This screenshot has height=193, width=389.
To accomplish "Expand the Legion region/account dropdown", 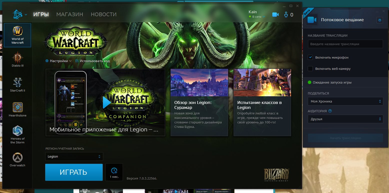I will tap(74, 157).
